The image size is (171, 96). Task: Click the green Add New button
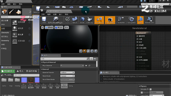[8, 71]
